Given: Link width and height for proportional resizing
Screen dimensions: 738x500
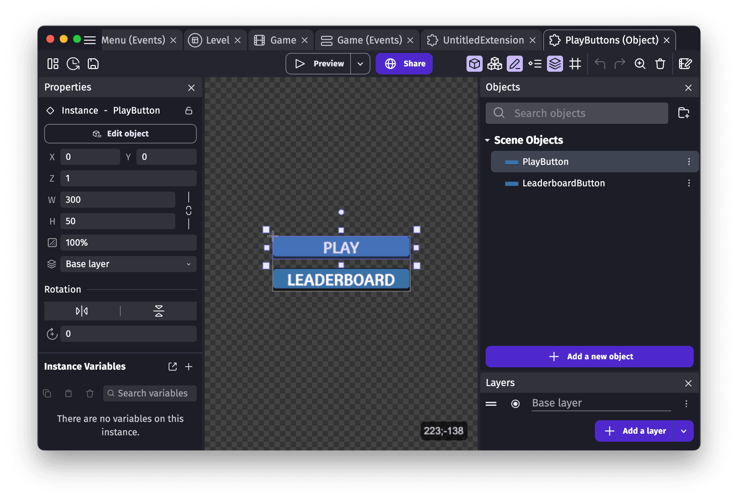Looking at the screenshot, I should (188, 211).
